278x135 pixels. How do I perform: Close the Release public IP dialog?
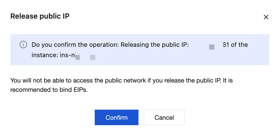click(x=266, y=17)
